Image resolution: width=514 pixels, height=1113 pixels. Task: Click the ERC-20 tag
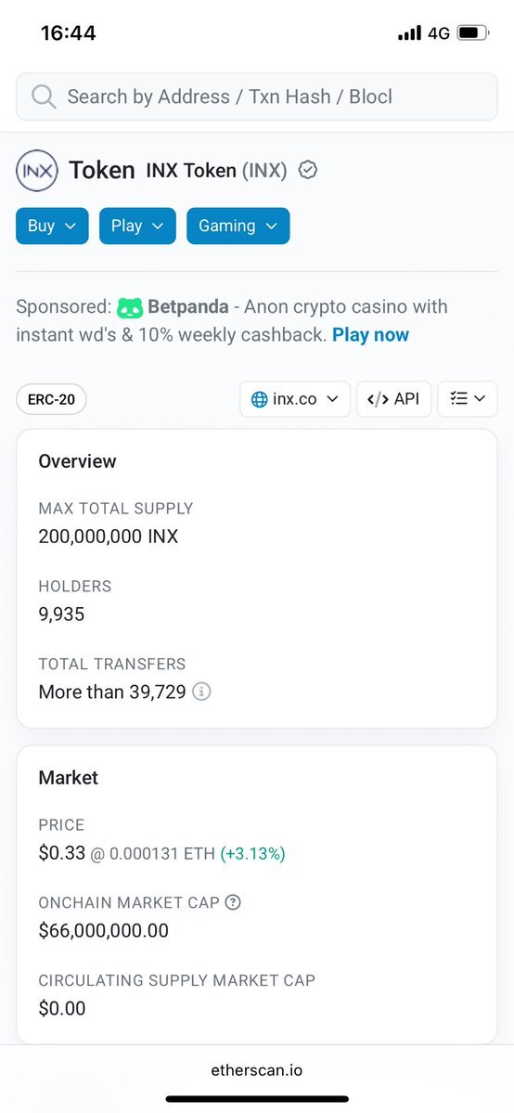pyautogui.click(x=51, y=400)
